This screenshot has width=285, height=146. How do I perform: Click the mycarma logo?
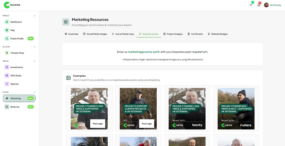coord(12,5)
